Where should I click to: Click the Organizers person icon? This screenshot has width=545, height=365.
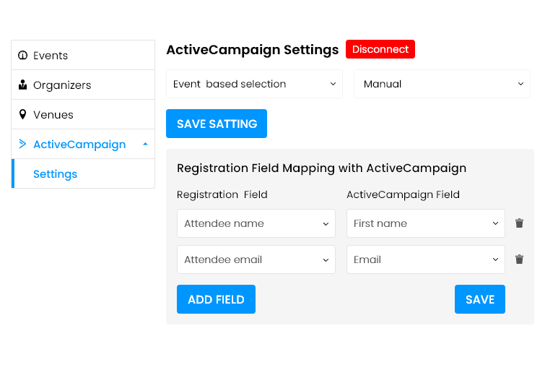[x=22, y=85]
